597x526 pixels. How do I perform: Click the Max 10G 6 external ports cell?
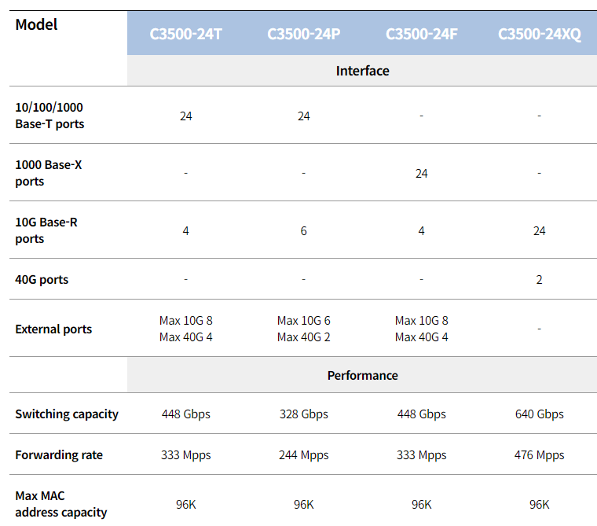[x=303, y=321]
